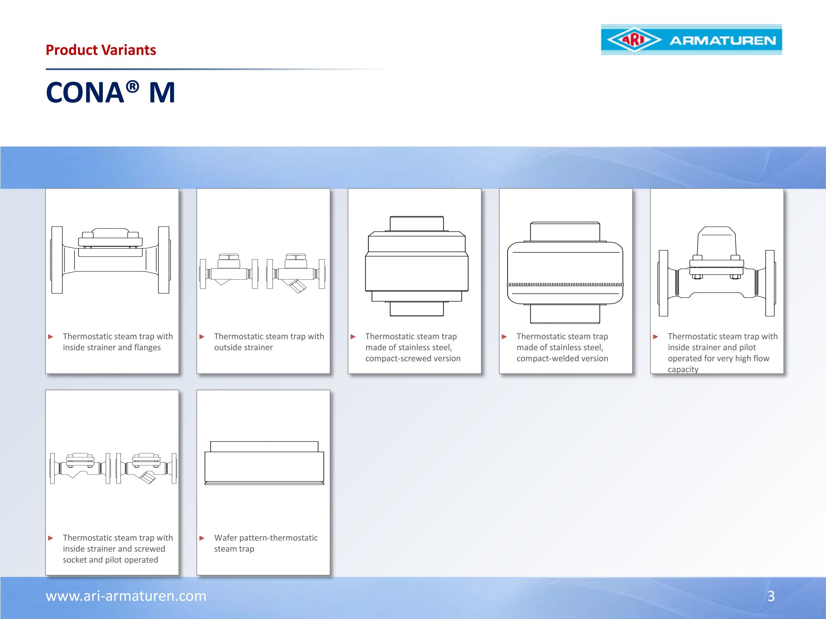The image size is (826, 619).
Task: Open the www.ari-armaturen.com link
Action: [x=126, y=596]
